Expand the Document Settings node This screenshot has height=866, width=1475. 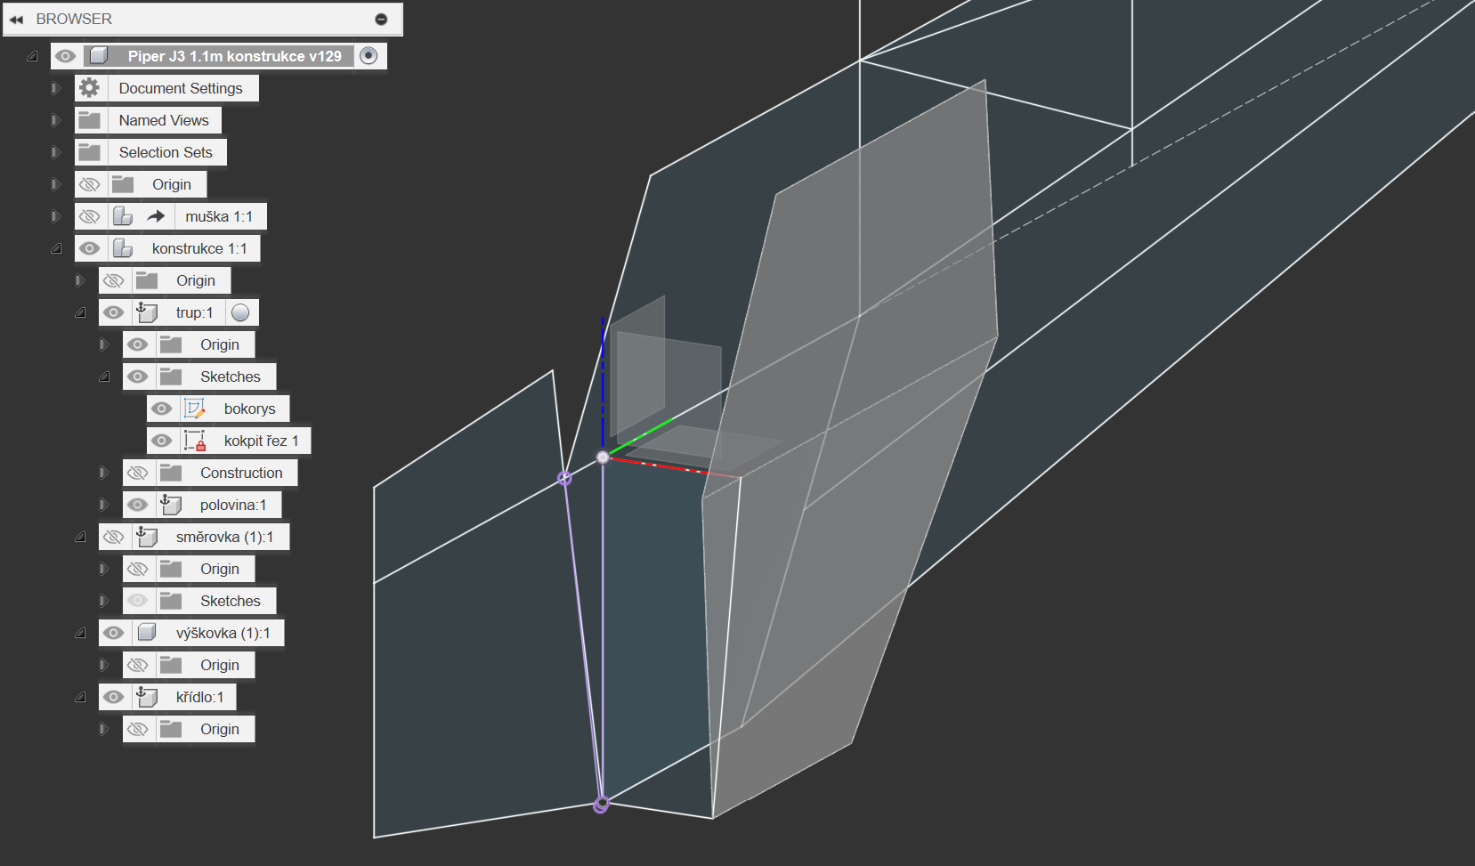point(55,88)
